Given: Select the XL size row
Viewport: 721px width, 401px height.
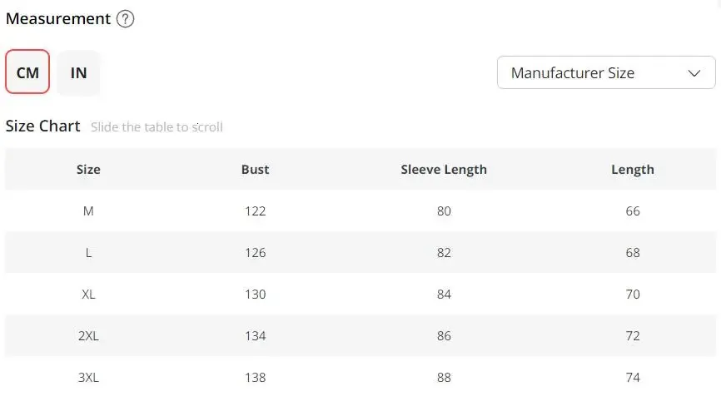Looking at the screenshot, I should 88,294.
